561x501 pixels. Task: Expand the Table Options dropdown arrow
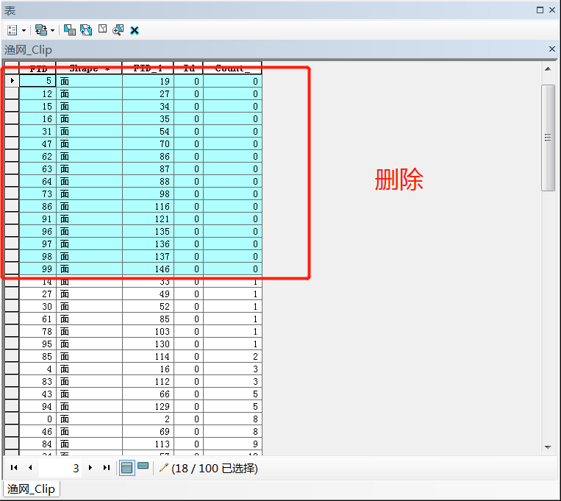tap(24, 31)
